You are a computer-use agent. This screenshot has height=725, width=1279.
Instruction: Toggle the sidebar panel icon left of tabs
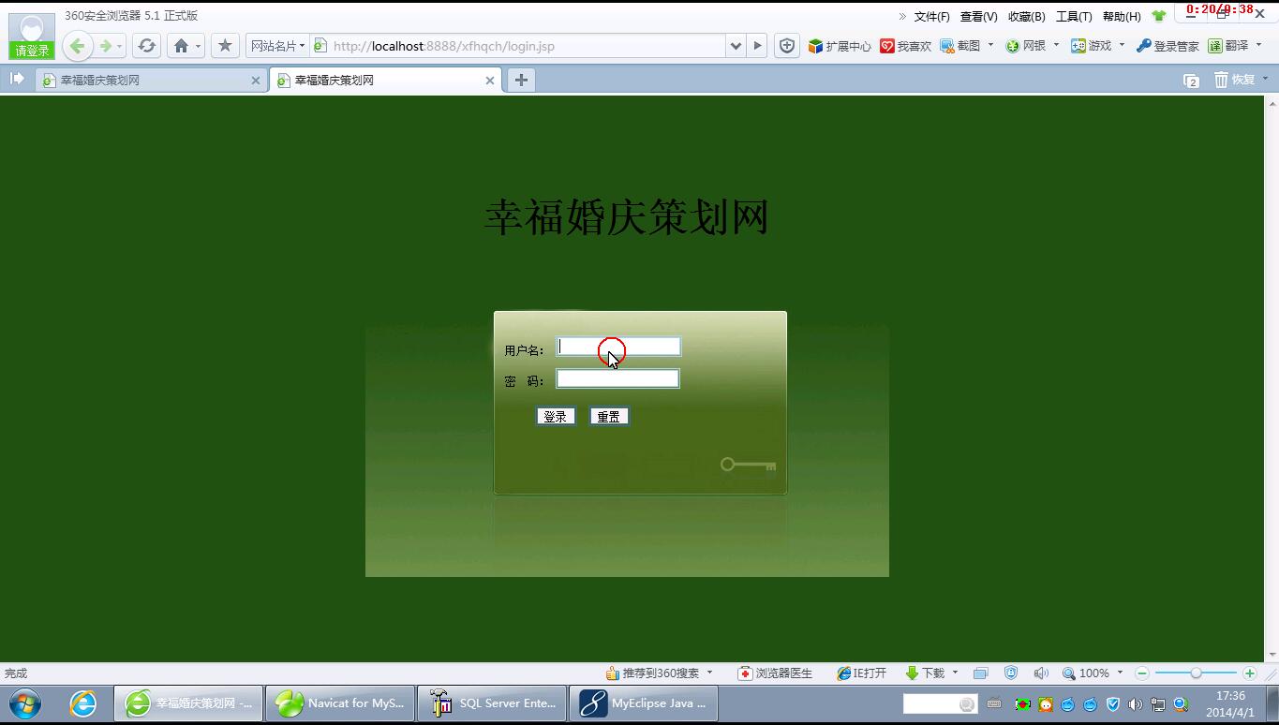click(x=17, y=79)
